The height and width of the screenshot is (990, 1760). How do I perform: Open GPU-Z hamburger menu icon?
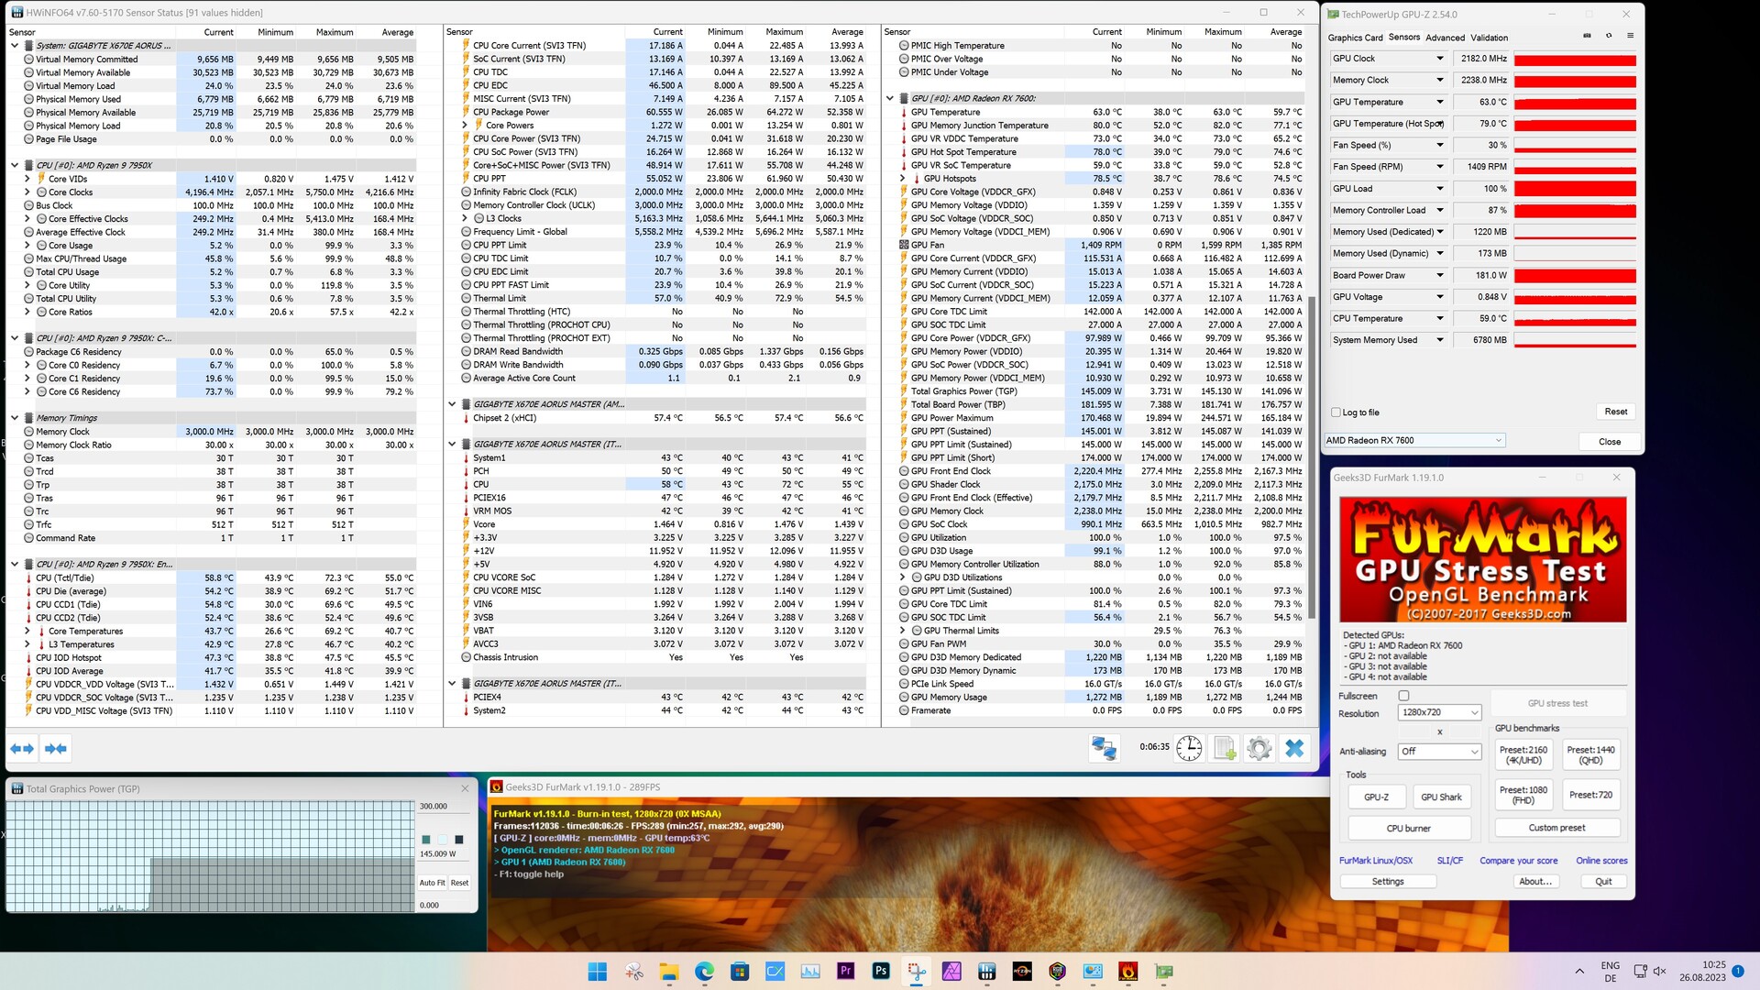click(x=1630, y=36)
